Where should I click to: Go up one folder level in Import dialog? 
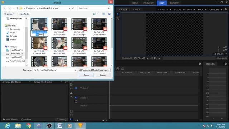(17, 8)
